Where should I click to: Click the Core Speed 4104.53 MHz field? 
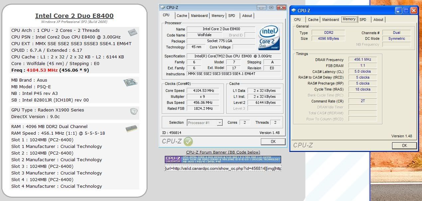pyautogui.click(x=203, y=91)
